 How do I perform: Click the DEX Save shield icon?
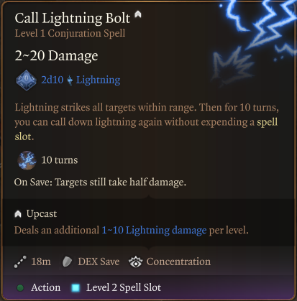pyautogui.click(x=67, y=261)
